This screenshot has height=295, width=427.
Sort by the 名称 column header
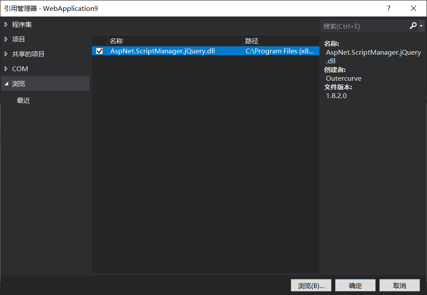pos(175,41)
